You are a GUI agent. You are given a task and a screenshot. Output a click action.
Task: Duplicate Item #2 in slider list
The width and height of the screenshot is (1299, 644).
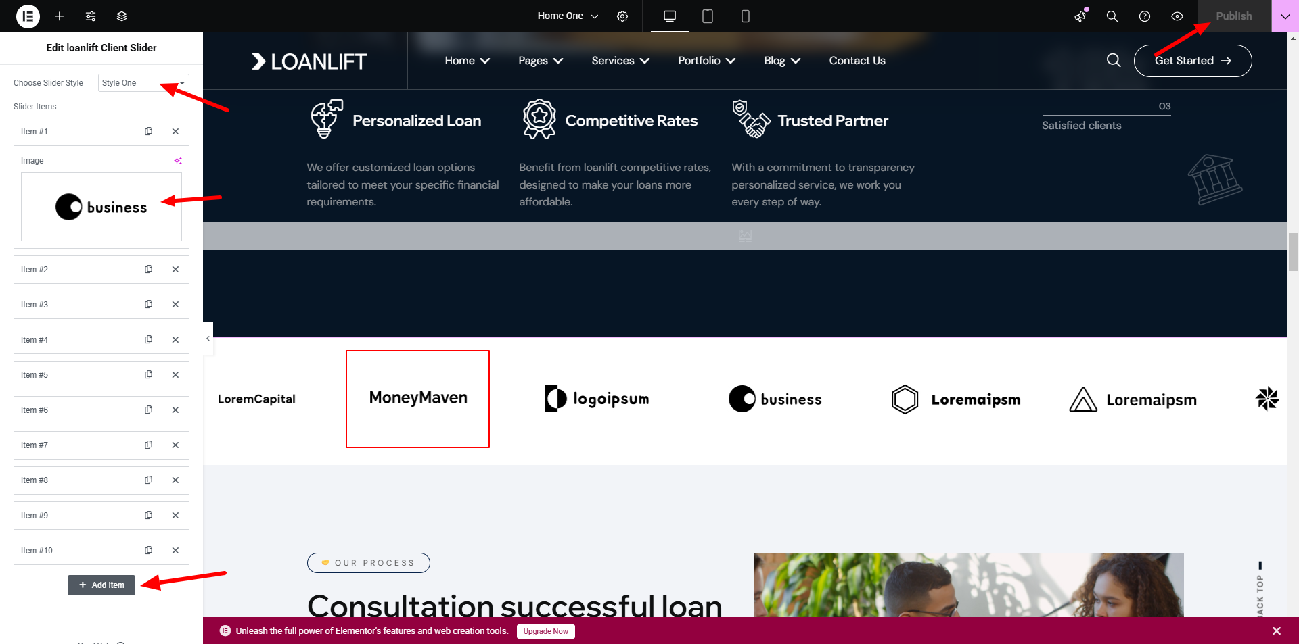point(148,270)
